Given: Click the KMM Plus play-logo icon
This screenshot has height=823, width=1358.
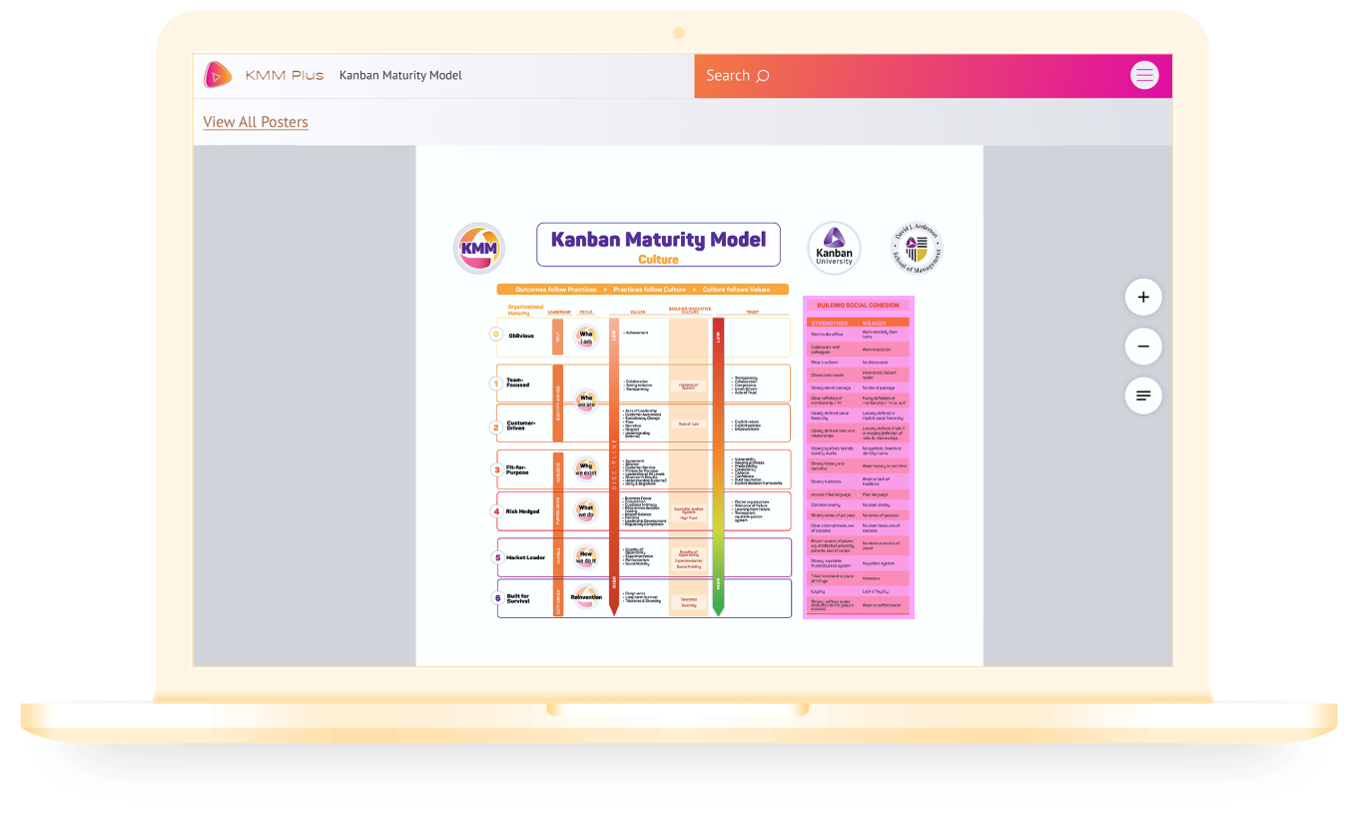Looking at the screenshot, I should (218, 75).
